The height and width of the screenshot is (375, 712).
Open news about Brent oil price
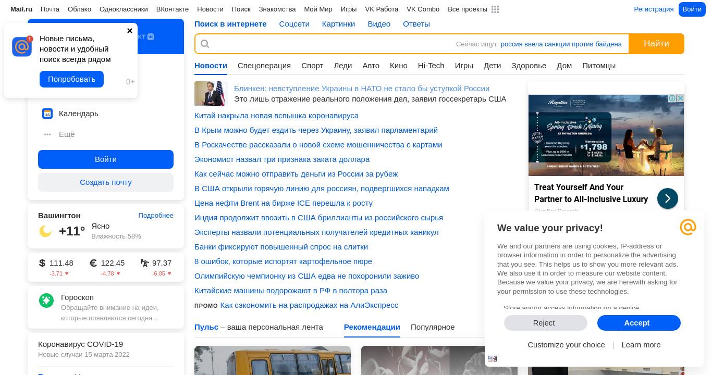click(x=284, y=203)
